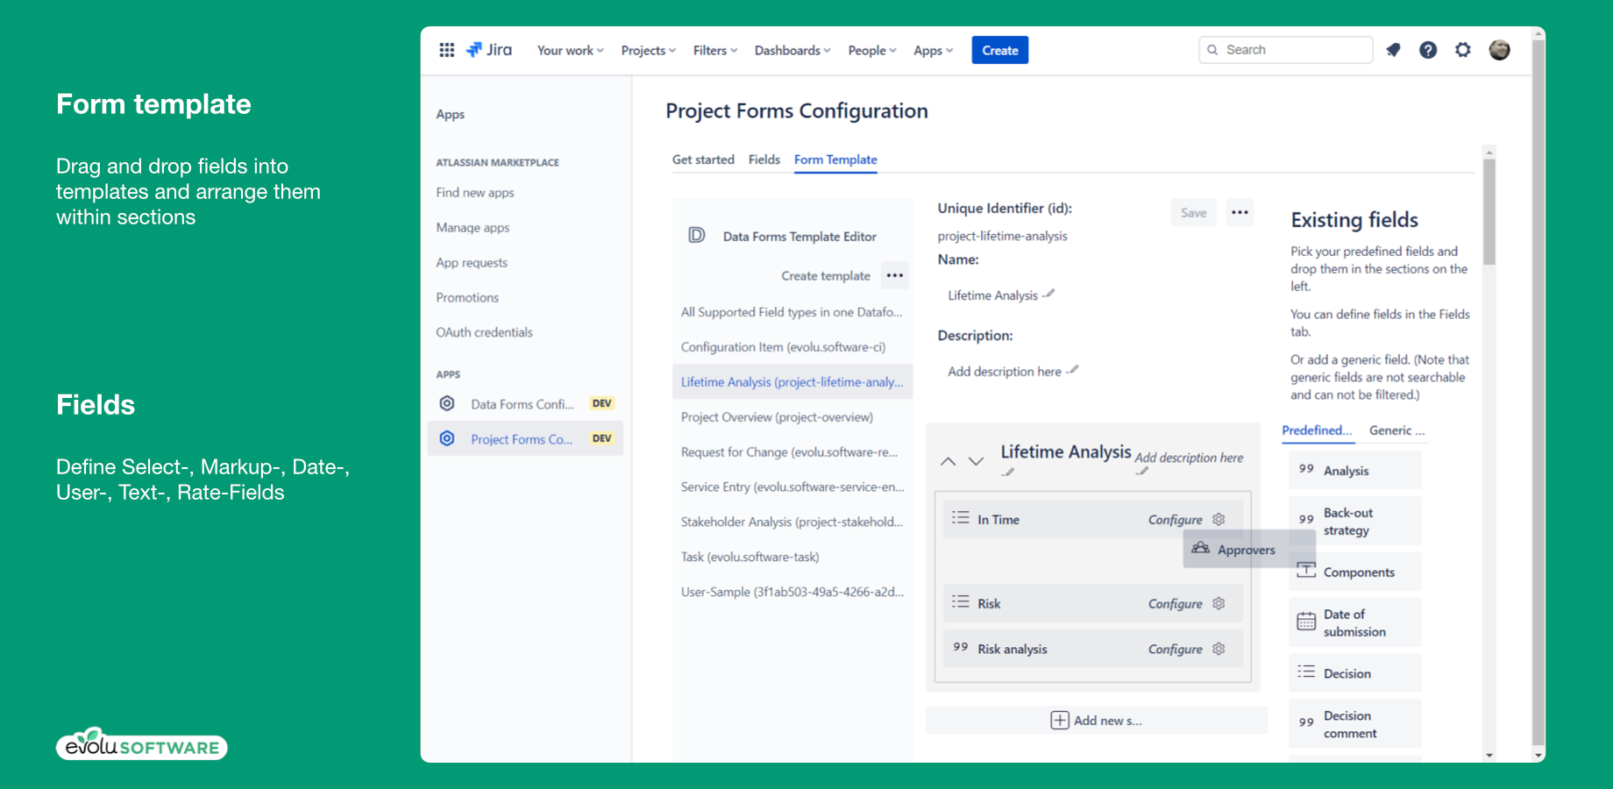Click the Data Forms Confi... app icon
1613x789 pixels.
[447, 403]
